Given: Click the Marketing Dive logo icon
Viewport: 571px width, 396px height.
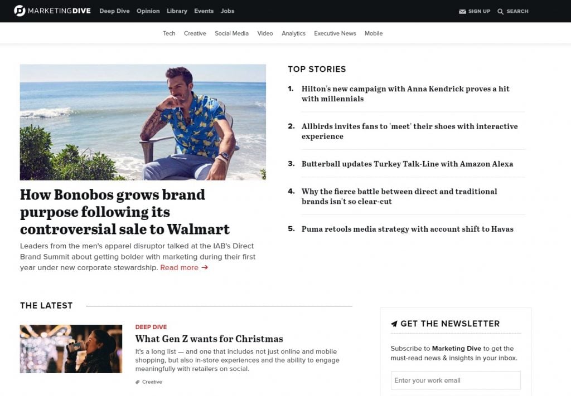Looking at the screenshot, I should [x=20, y=11].
